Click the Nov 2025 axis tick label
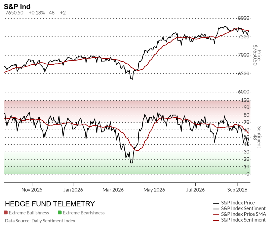266x228 pixels. click(x=32, y=190)
